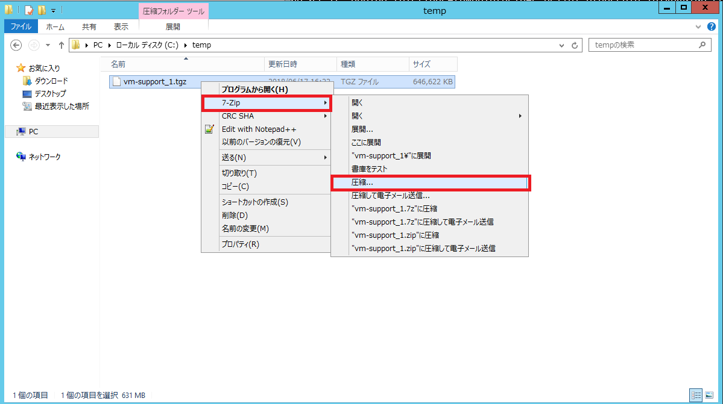Click the quick access properties icon
723x404 pixels.
29,10
